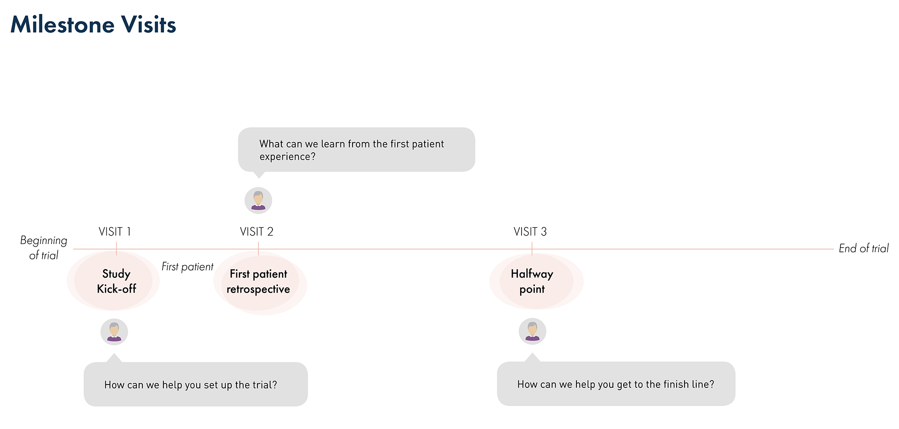Select the First patient retrospective bubble
This screenshot has width=899, height=429.
(x=260, y=283)
